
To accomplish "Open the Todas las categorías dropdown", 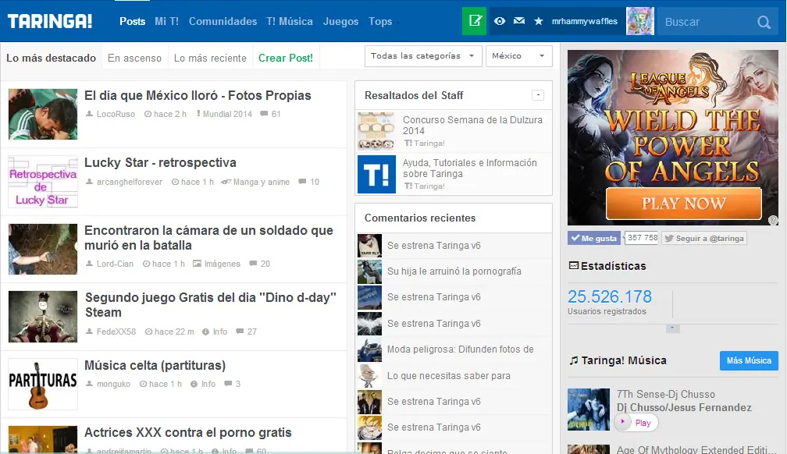I will tap(423, 56).
